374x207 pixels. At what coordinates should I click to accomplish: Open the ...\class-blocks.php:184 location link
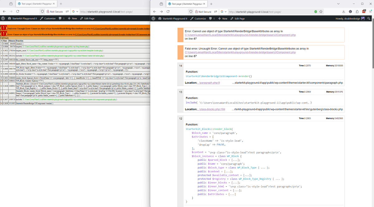pos(211,109)
